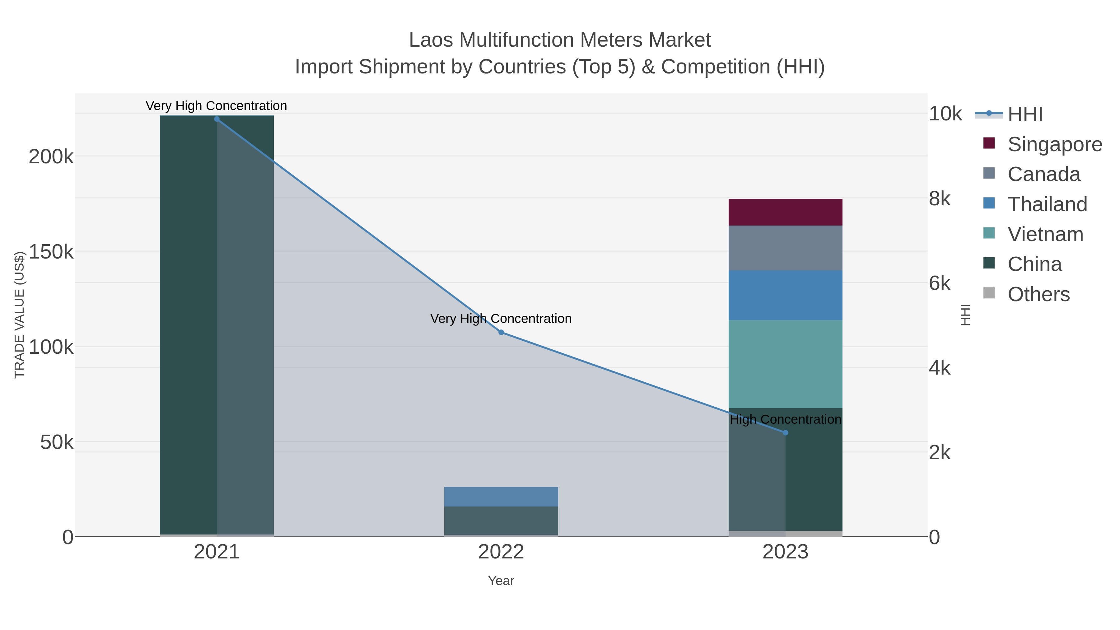The image size is (1120, 630).
Task: Click the Singapore maroon legend swatch
Action: pos(989,143)
